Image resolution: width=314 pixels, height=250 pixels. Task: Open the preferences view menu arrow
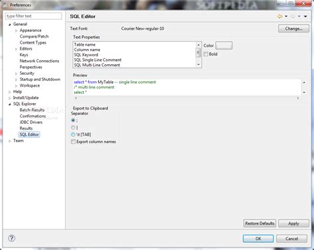pyautogui.click(x=305, y=17)
